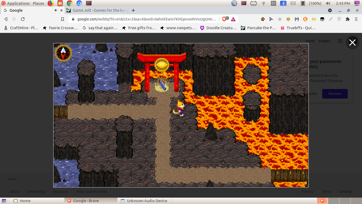Screen dimensions: 362x204
Task: Click the yellow cat extension icon
Action: coord(314,19)
